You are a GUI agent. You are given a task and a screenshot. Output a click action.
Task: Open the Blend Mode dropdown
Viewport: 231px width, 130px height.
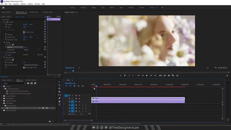(31, 50)
